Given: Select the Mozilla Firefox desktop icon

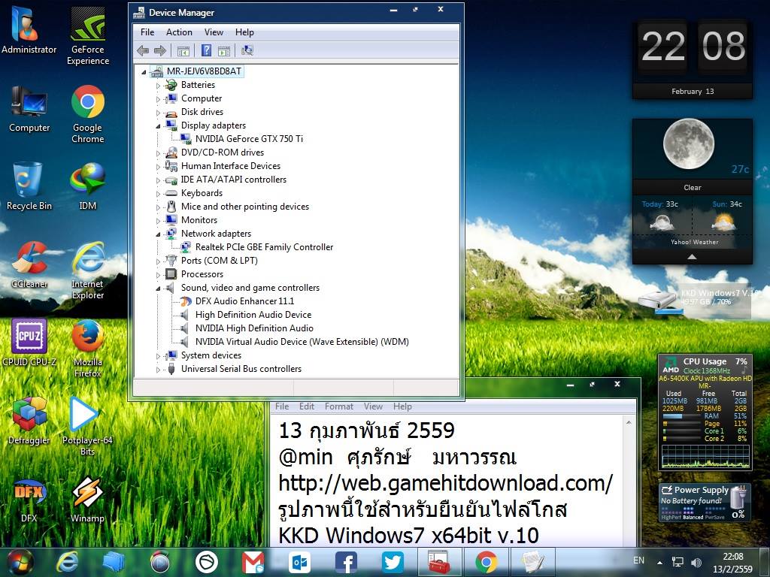Looking at the screenshot, I should click(87, 349).
